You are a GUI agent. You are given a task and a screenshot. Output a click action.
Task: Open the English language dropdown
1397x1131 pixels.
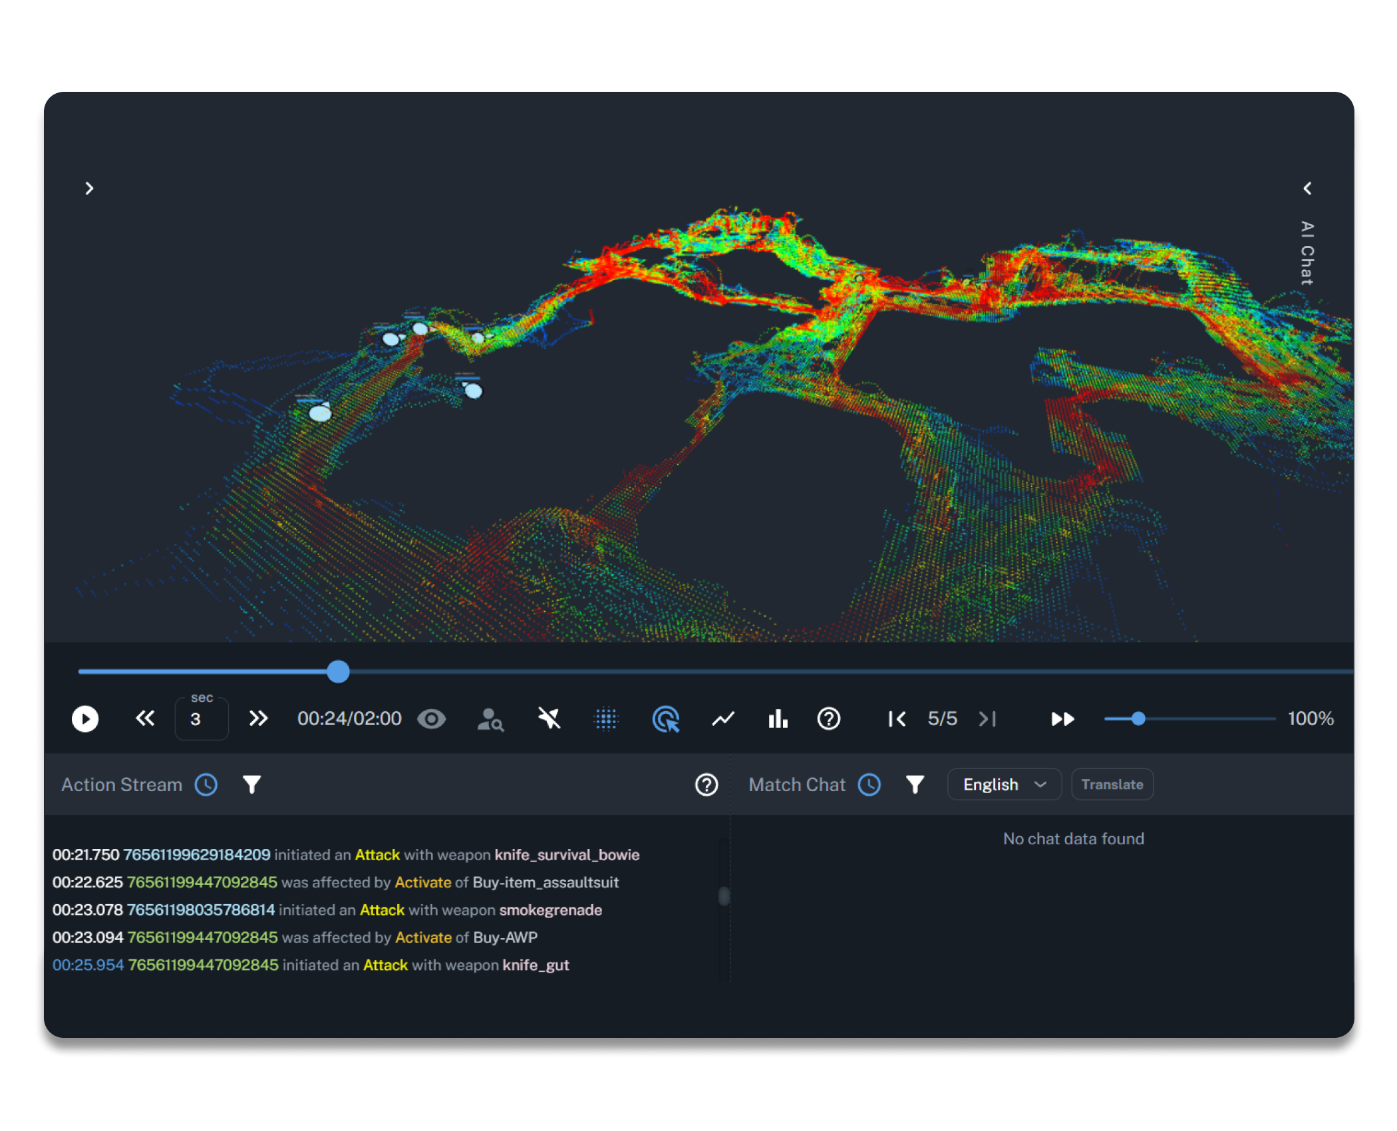click(x=1003, y=784)
